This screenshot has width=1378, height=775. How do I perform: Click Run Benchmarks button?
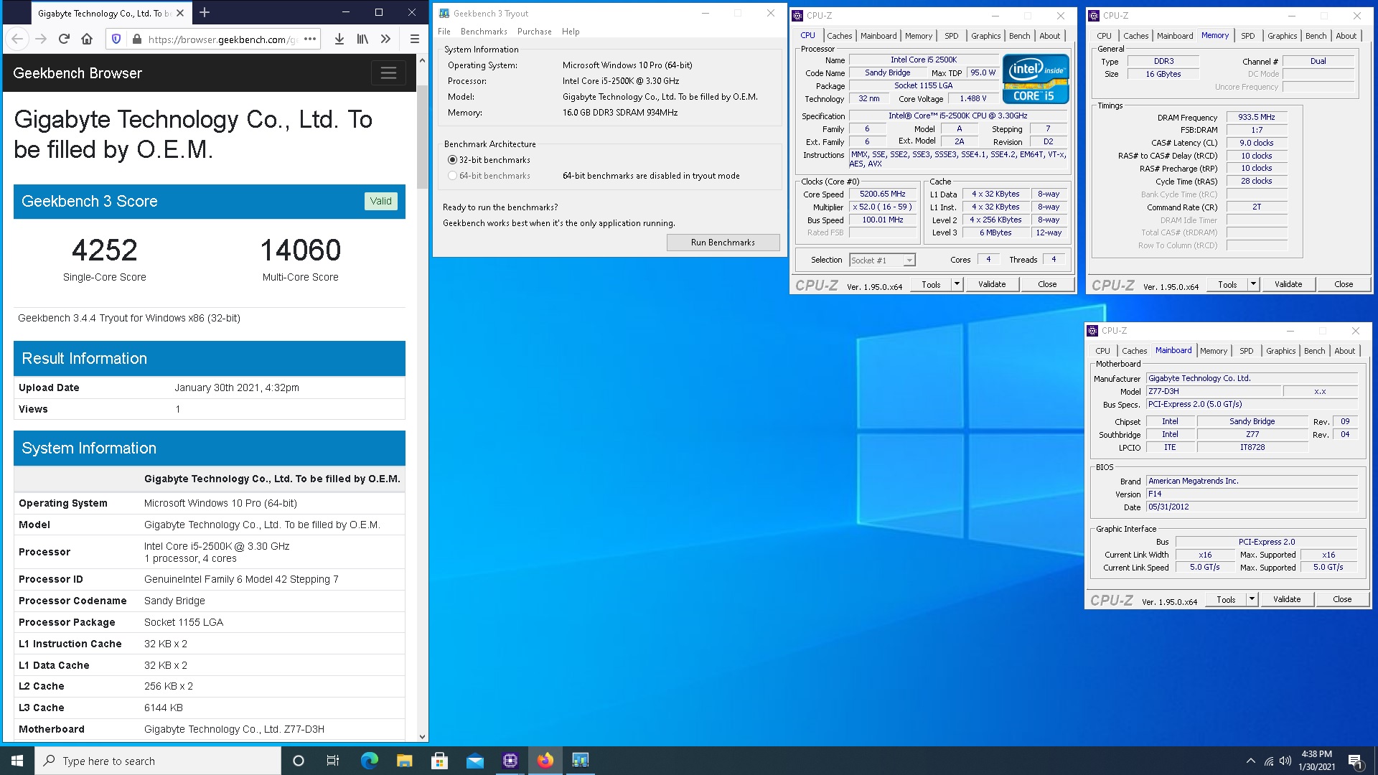click(x=723, y=243)
